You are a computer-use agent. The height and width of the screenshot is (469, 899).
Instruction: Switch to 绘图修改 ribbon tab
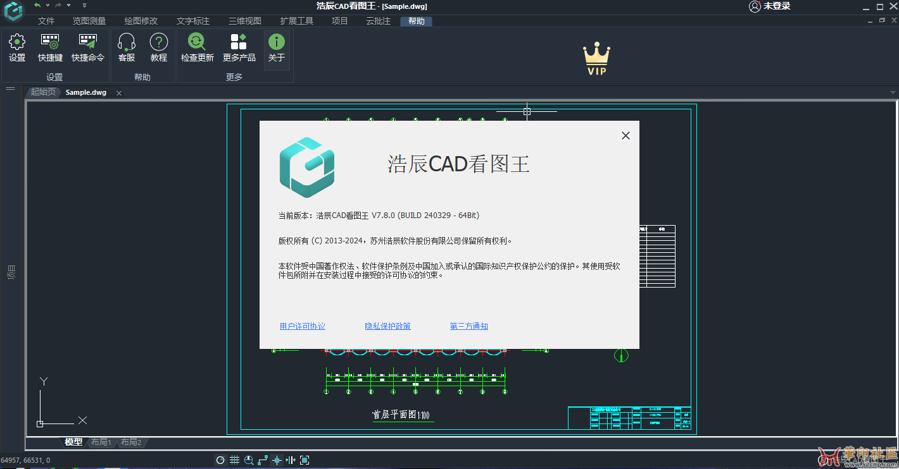pos(141,21)
